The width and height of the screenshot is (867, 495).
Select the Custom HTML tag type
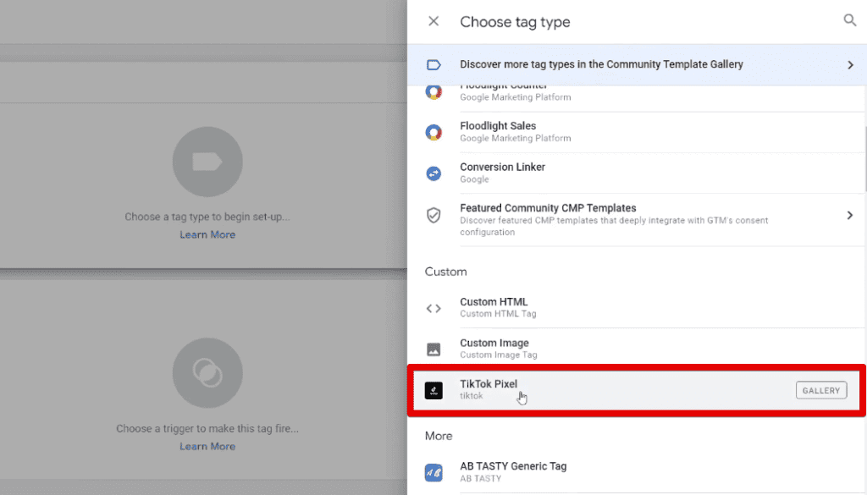point(636,308)
